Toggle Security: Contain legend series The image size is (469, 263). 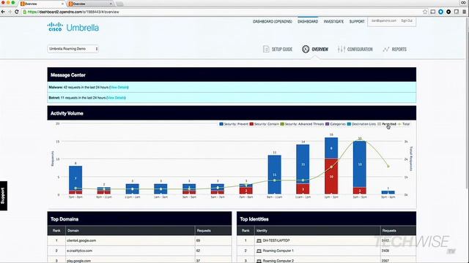(264, 124)
